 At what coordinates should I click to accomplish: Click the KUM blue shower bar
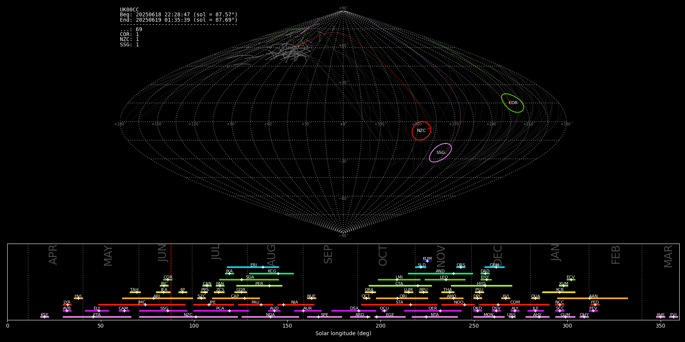tap(427, 261)
